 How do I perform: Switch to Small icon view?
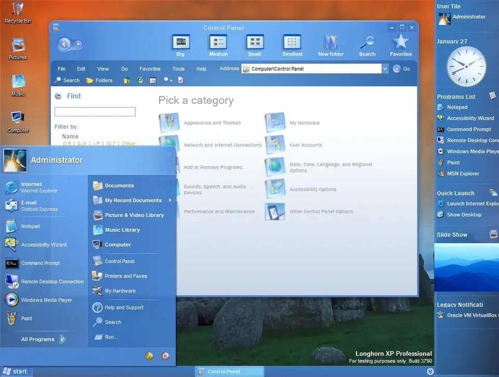click(x=255, y=46)
